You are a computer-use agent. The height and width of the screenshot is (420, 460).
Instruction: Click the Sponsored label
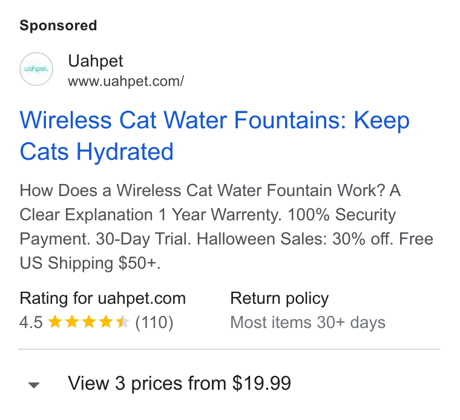58,25
